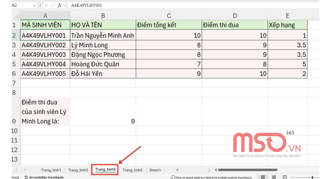This screenshot has width=331, height=179.
Task: Click the add new sheet plus button
Action: [177, 170]
